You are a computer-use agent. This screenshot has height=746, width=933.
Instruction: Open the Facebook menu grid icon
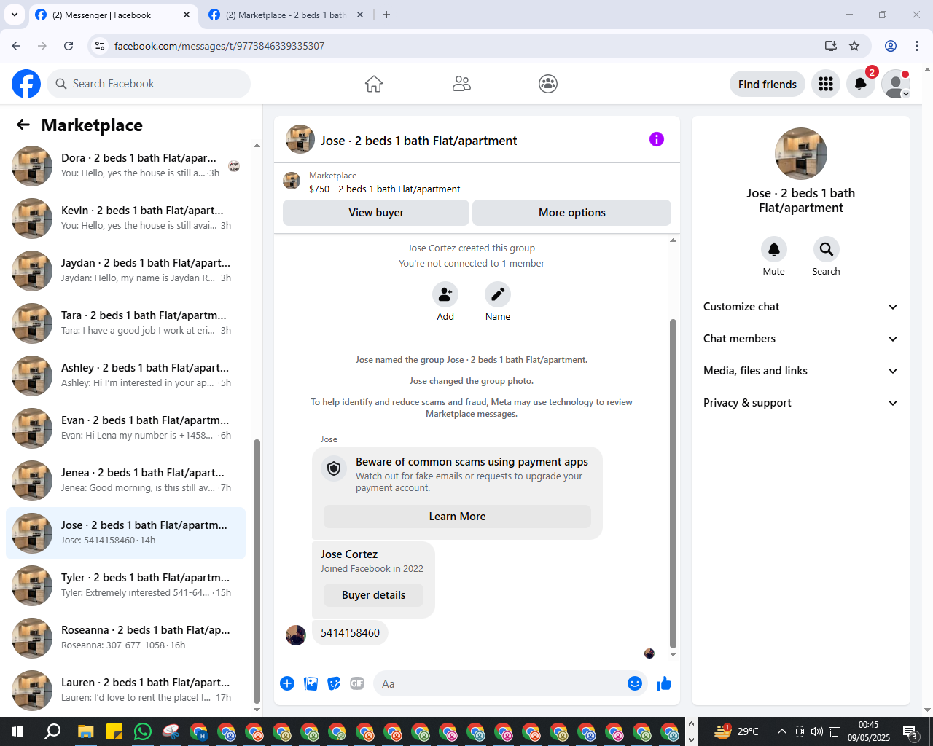pos(826,84)
